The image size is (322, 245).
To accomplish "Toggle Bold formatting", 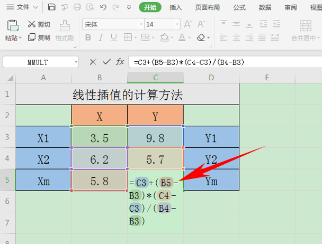I will pos(88,37).
